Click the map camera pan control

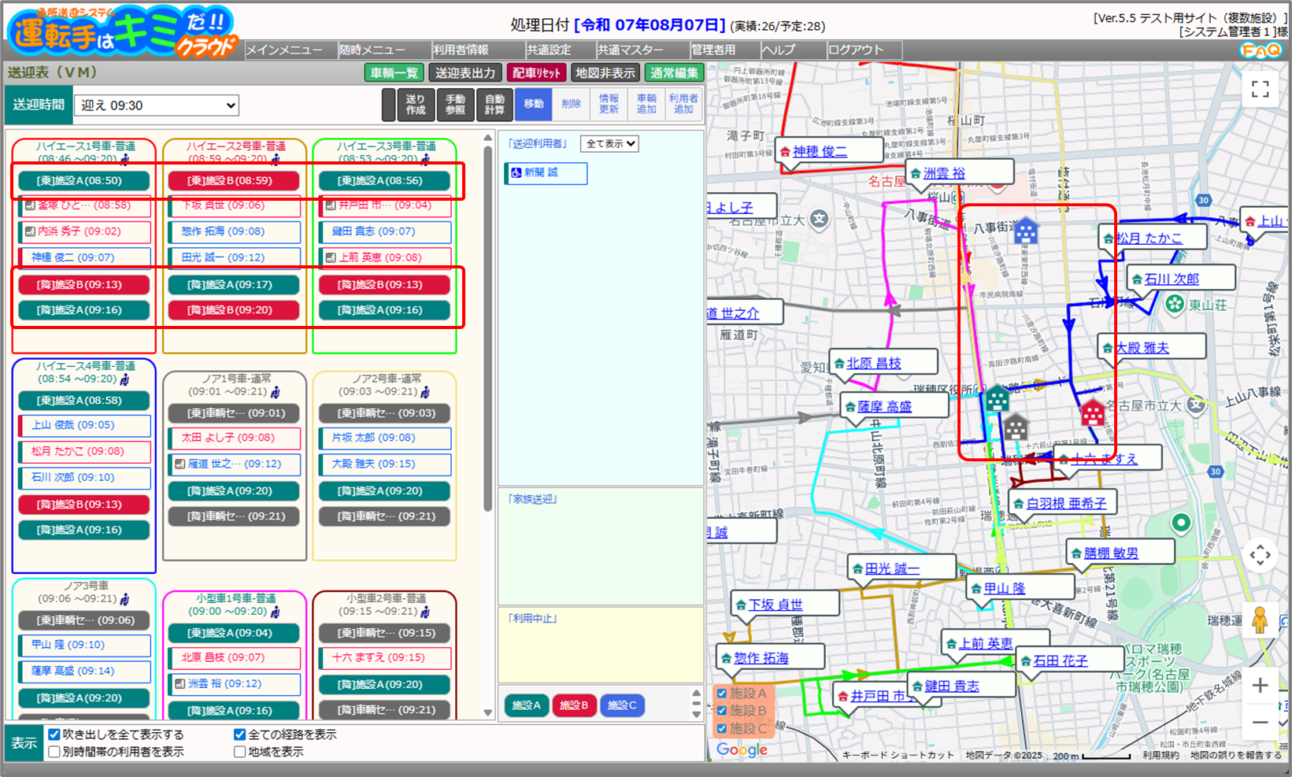[1260, 555]
